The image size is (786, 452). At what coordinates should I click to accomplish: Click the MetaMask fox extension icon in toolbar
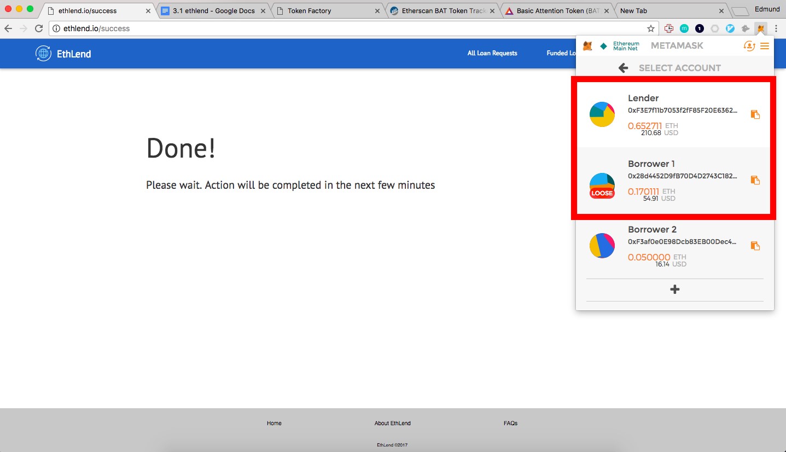point(760,28)
